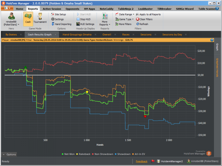Toggle Non Showdown legend series
The height and width of the screenshot is (166, 222).
click(x=102, y=154)
